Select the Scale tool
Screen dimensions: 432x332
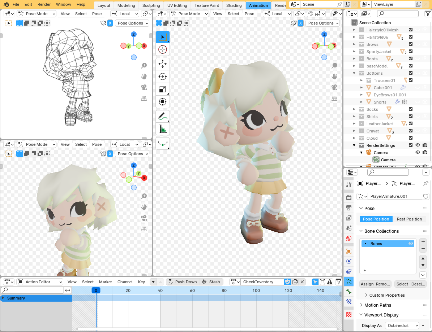pyautogui.click(x=163, y=89)
